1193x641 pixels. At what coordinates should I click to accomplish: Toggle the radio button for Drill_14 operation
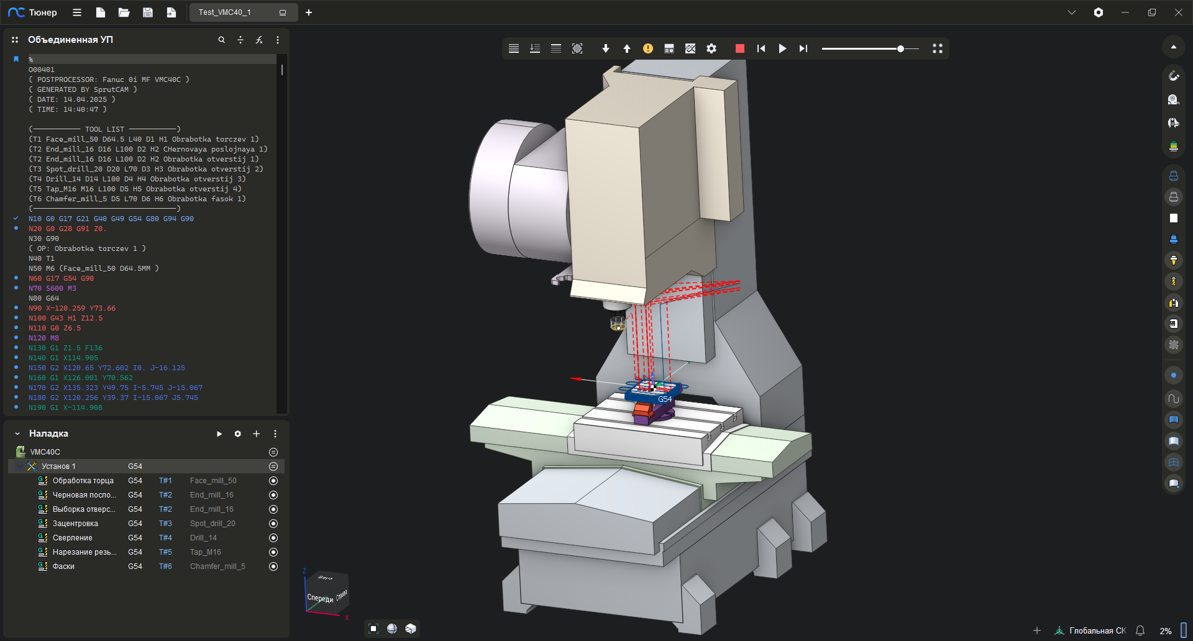(x=273, y=538)
